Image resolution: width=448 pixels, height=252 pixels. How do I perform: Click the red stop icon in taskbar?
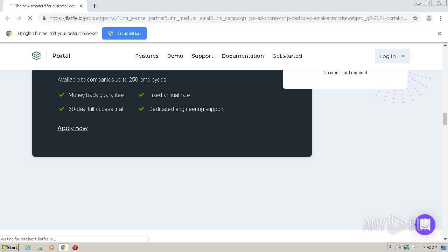point(75,247)
